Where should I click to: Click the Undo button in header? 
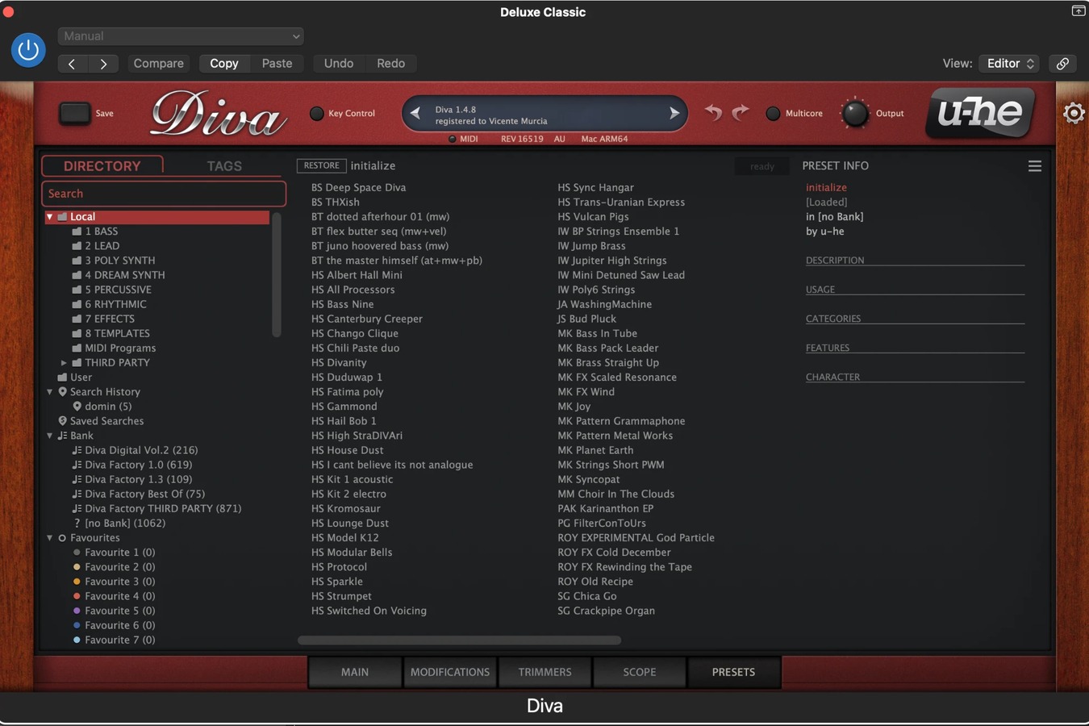point(339,64)
